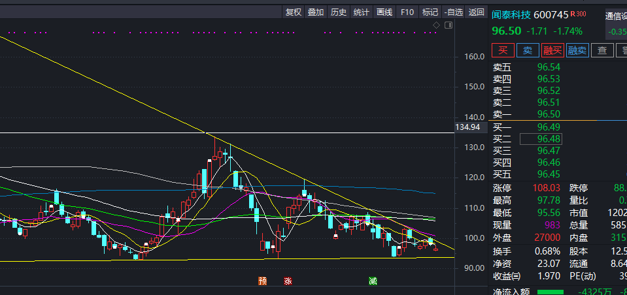Viewport: 627px width, 295px height.
Task: Click the 通信设 sector panel
Action: [x=616, y=24]
